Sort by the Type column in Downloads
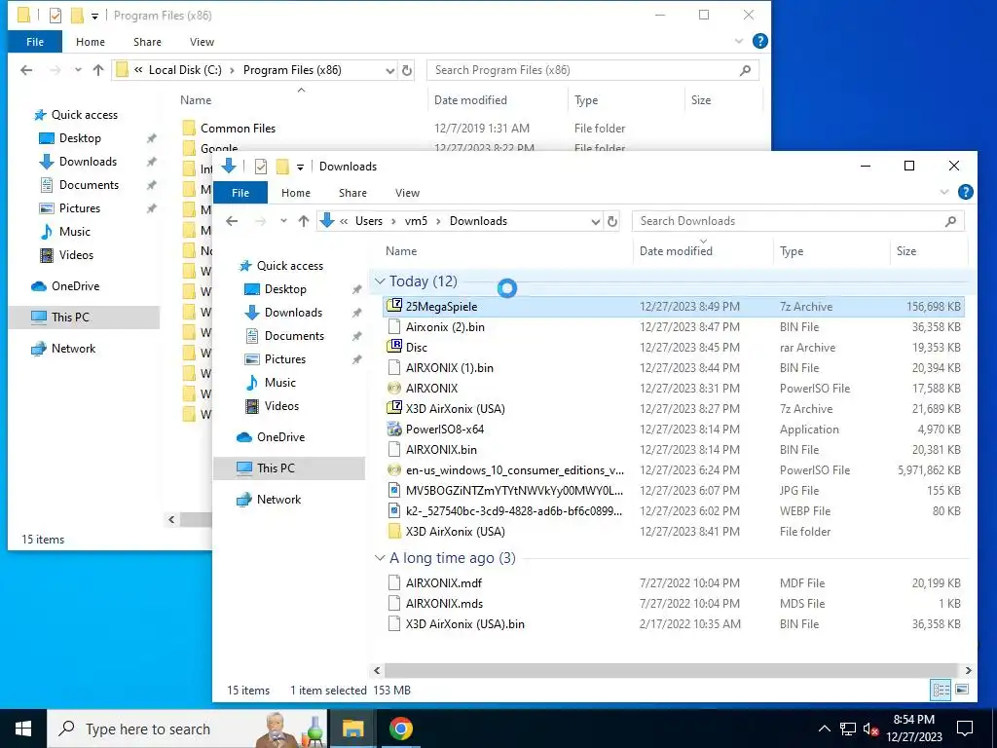Viewport: 997px width, 748px height. [792, 251]
